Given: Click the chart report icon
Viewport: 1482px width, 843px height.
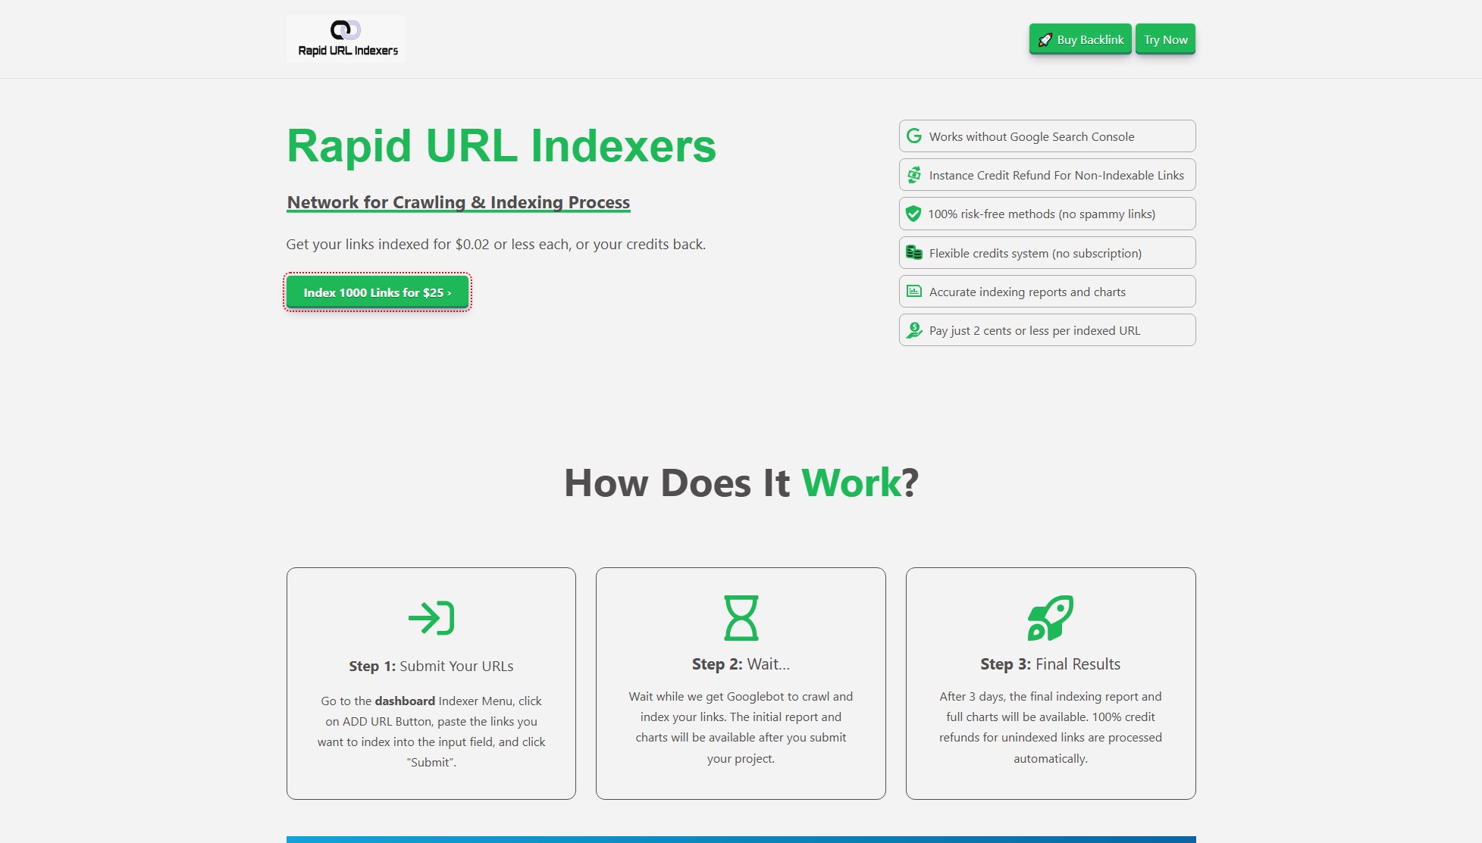Looking at the screenshot, I should click(914, 292).
